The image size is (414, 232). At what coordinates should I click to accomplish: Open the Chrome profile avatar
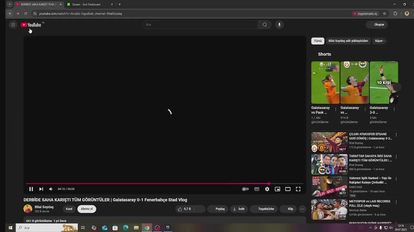coord(407,14)
